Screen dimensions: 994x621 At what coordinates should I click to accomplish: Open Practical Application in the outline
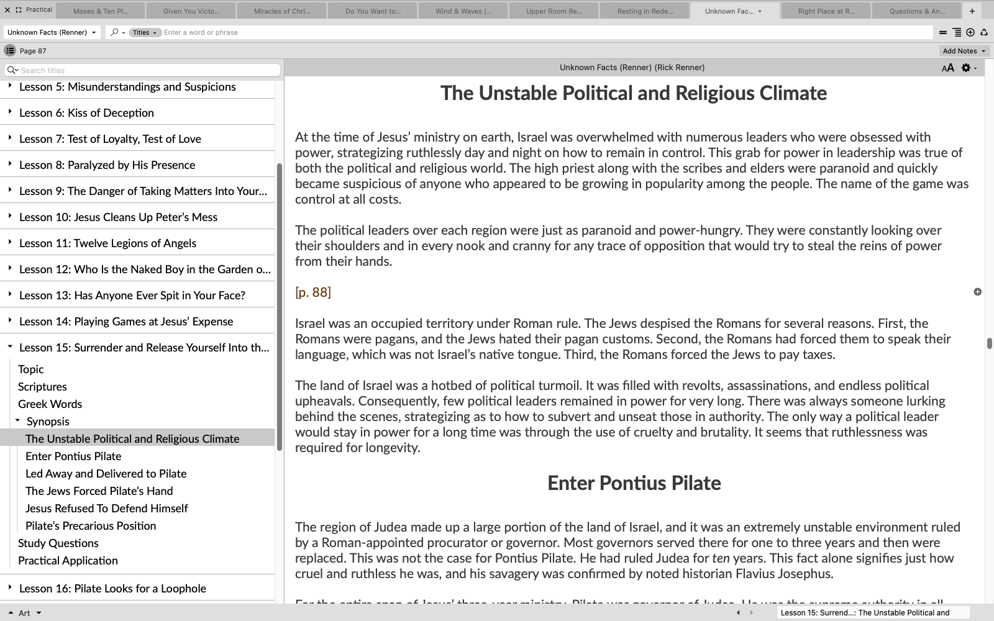pos(68,561)
